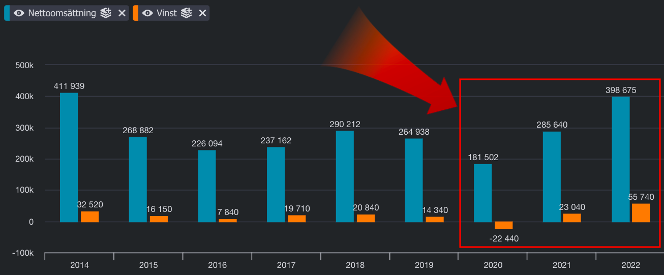This screenshot has height=275, width=664.
Task: Remove the Nettoomsättning series with its X
Action: coord(122,13)
